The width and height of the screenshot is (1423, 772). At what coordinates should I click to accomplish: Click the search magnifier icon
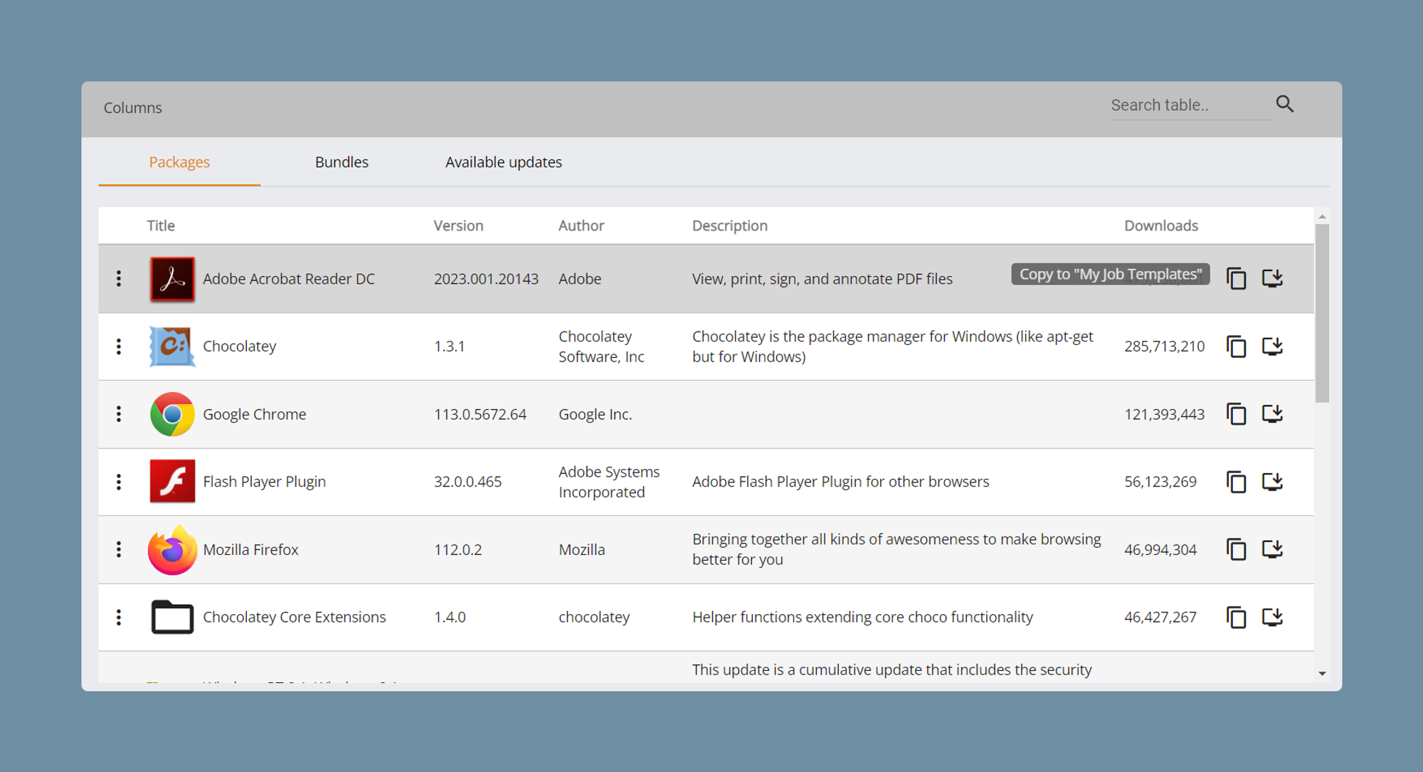[x=1285, y=104]
